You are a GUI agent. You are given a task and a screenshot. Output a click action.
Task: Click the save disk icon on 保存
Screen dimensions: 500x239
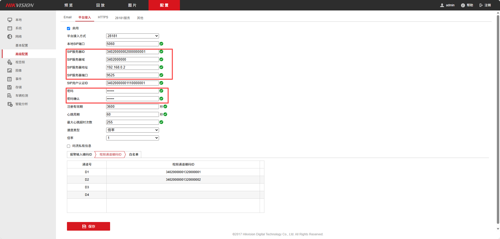pos(84,226)
